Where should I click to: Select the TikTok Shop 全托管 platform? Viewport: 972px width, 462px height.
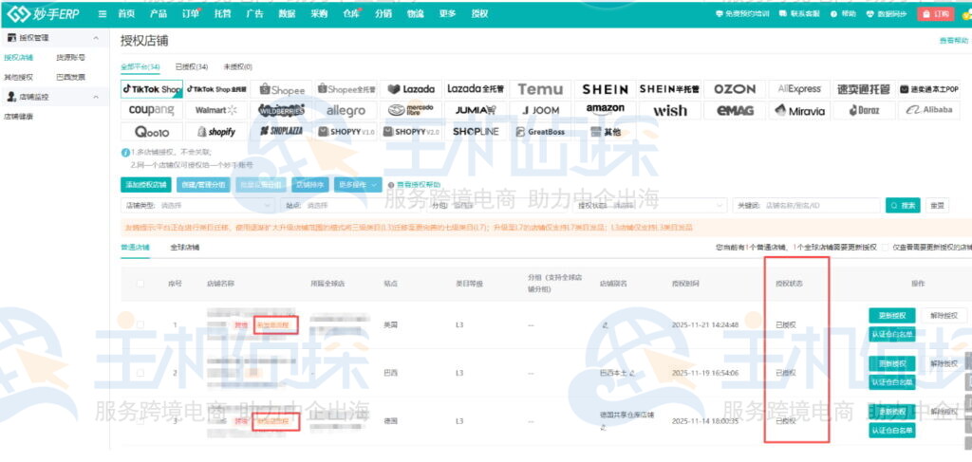[216, 89]
